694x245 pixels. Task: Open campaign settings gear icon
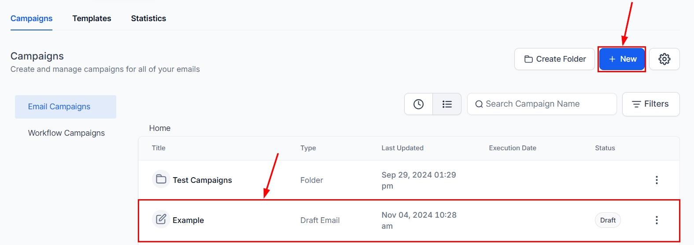click(x=664, y=59)
